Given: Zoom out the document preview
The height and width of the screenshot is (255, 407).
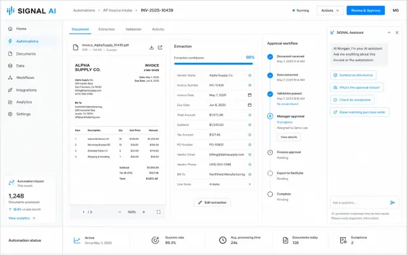Looking at the screenshot, I should pyautogui.click(x=120, y=212).
